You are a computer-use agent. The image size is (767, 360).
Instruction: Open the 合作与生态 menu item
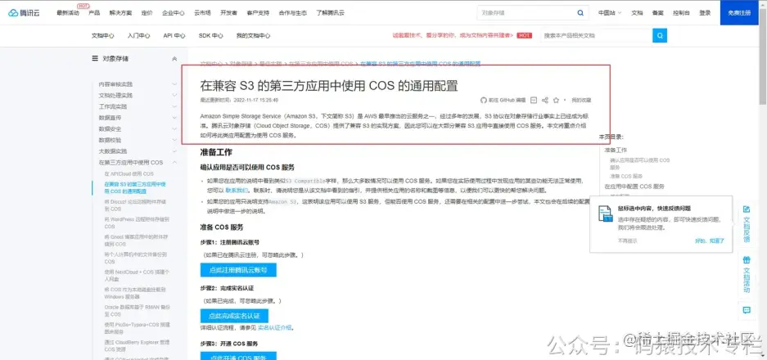point(292,13)
